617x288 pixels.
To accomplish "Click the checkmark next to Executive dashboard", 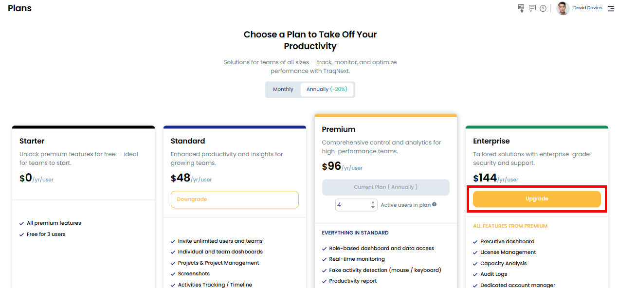I will click(475, 242).
